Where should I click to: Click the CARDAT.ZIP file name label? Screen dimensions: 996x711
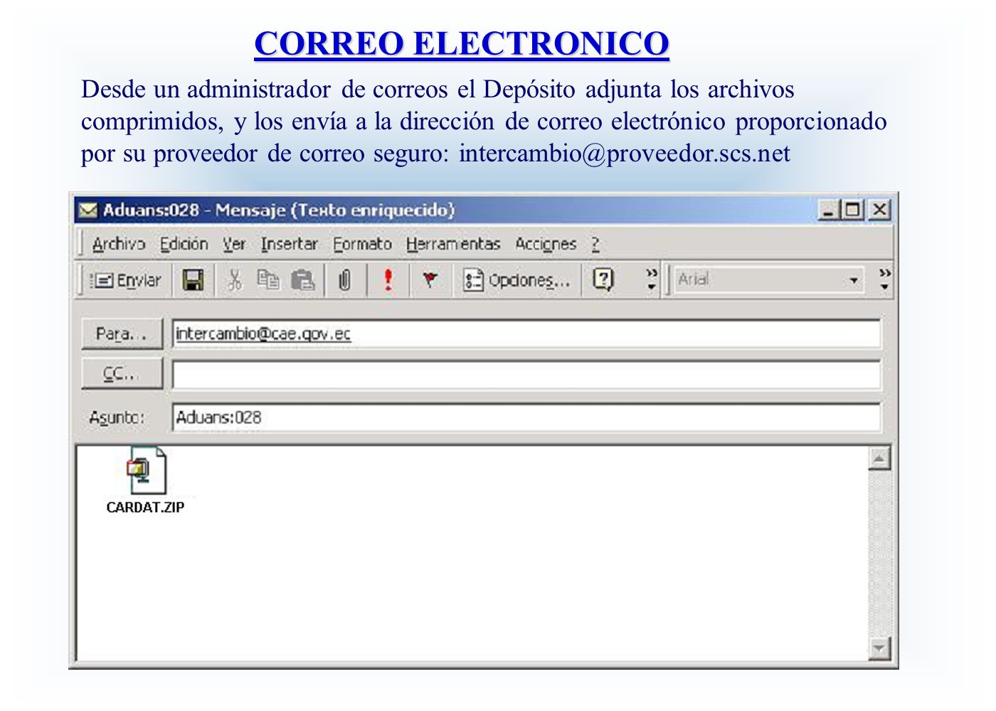coord(145,507)
